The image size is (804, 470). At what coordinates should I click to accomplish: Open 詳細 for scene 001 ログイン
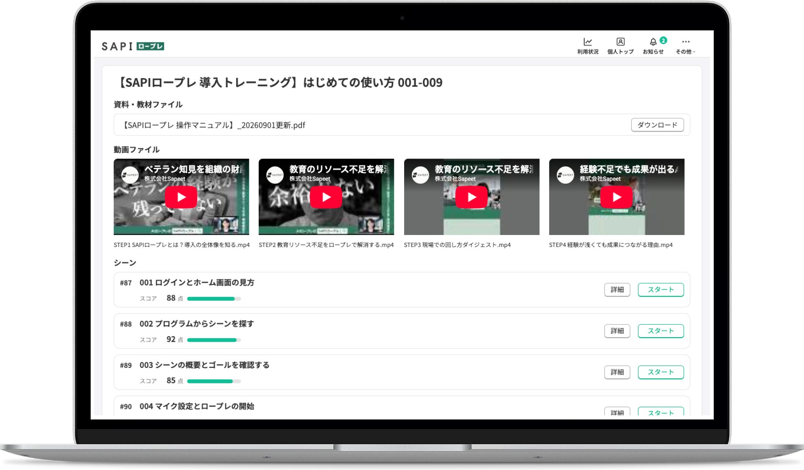[617, 290]
